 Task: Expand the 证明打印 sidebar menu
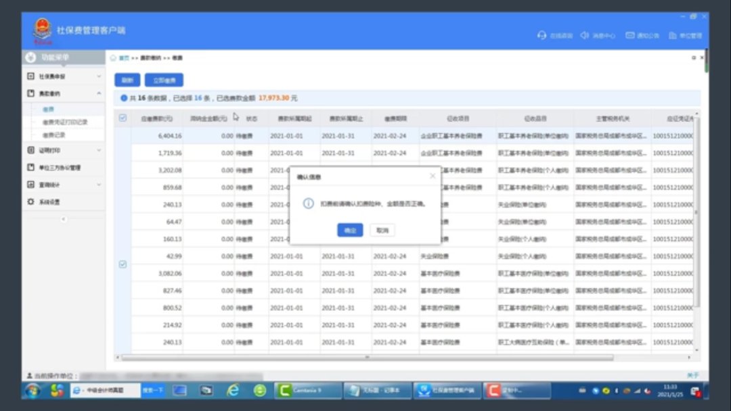coord(62,150)
